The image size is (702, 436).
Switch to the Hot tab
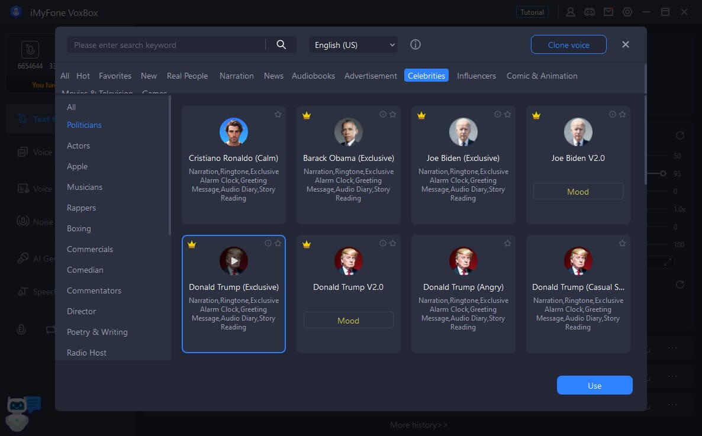tap(83, 76)
